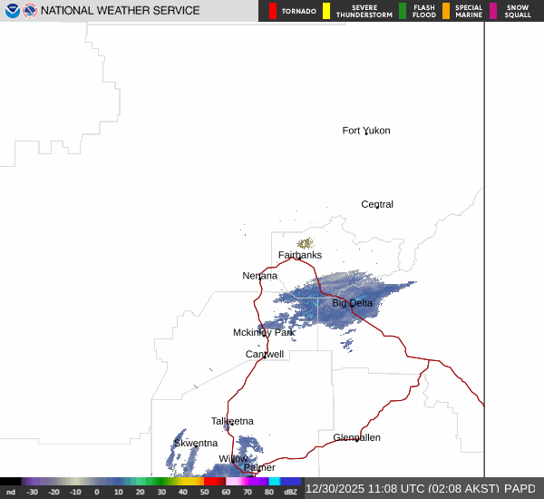This screenshot has height=499, width=544.
Task: Click the magenta Snow Squall legend swatch
Action: point(493,11)
